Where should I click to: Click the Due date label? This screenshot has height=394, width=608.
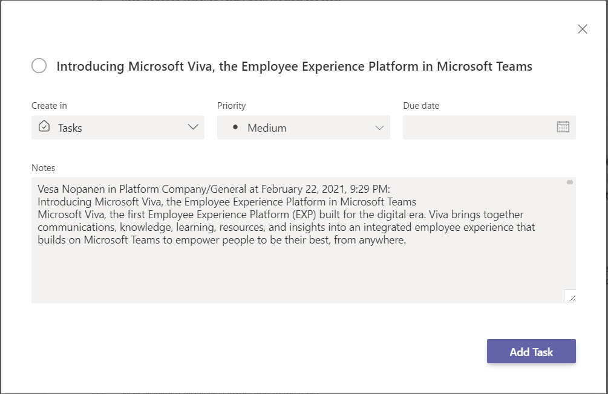point(421,106)
